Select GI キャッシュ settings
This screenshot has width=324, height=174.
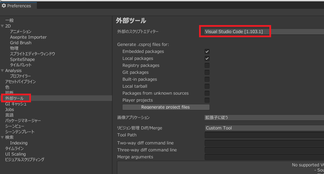tap(16, 104)
